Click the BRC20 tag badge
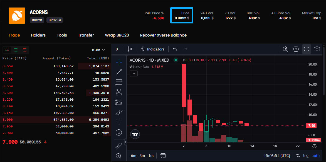This screenshot has height=162, width=326. coord(37,20)
